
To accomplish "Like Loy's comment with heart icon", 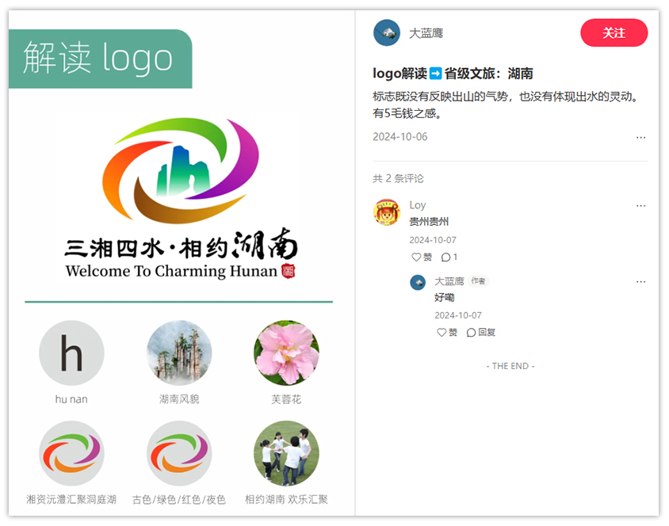I will (x=417, y=257).
